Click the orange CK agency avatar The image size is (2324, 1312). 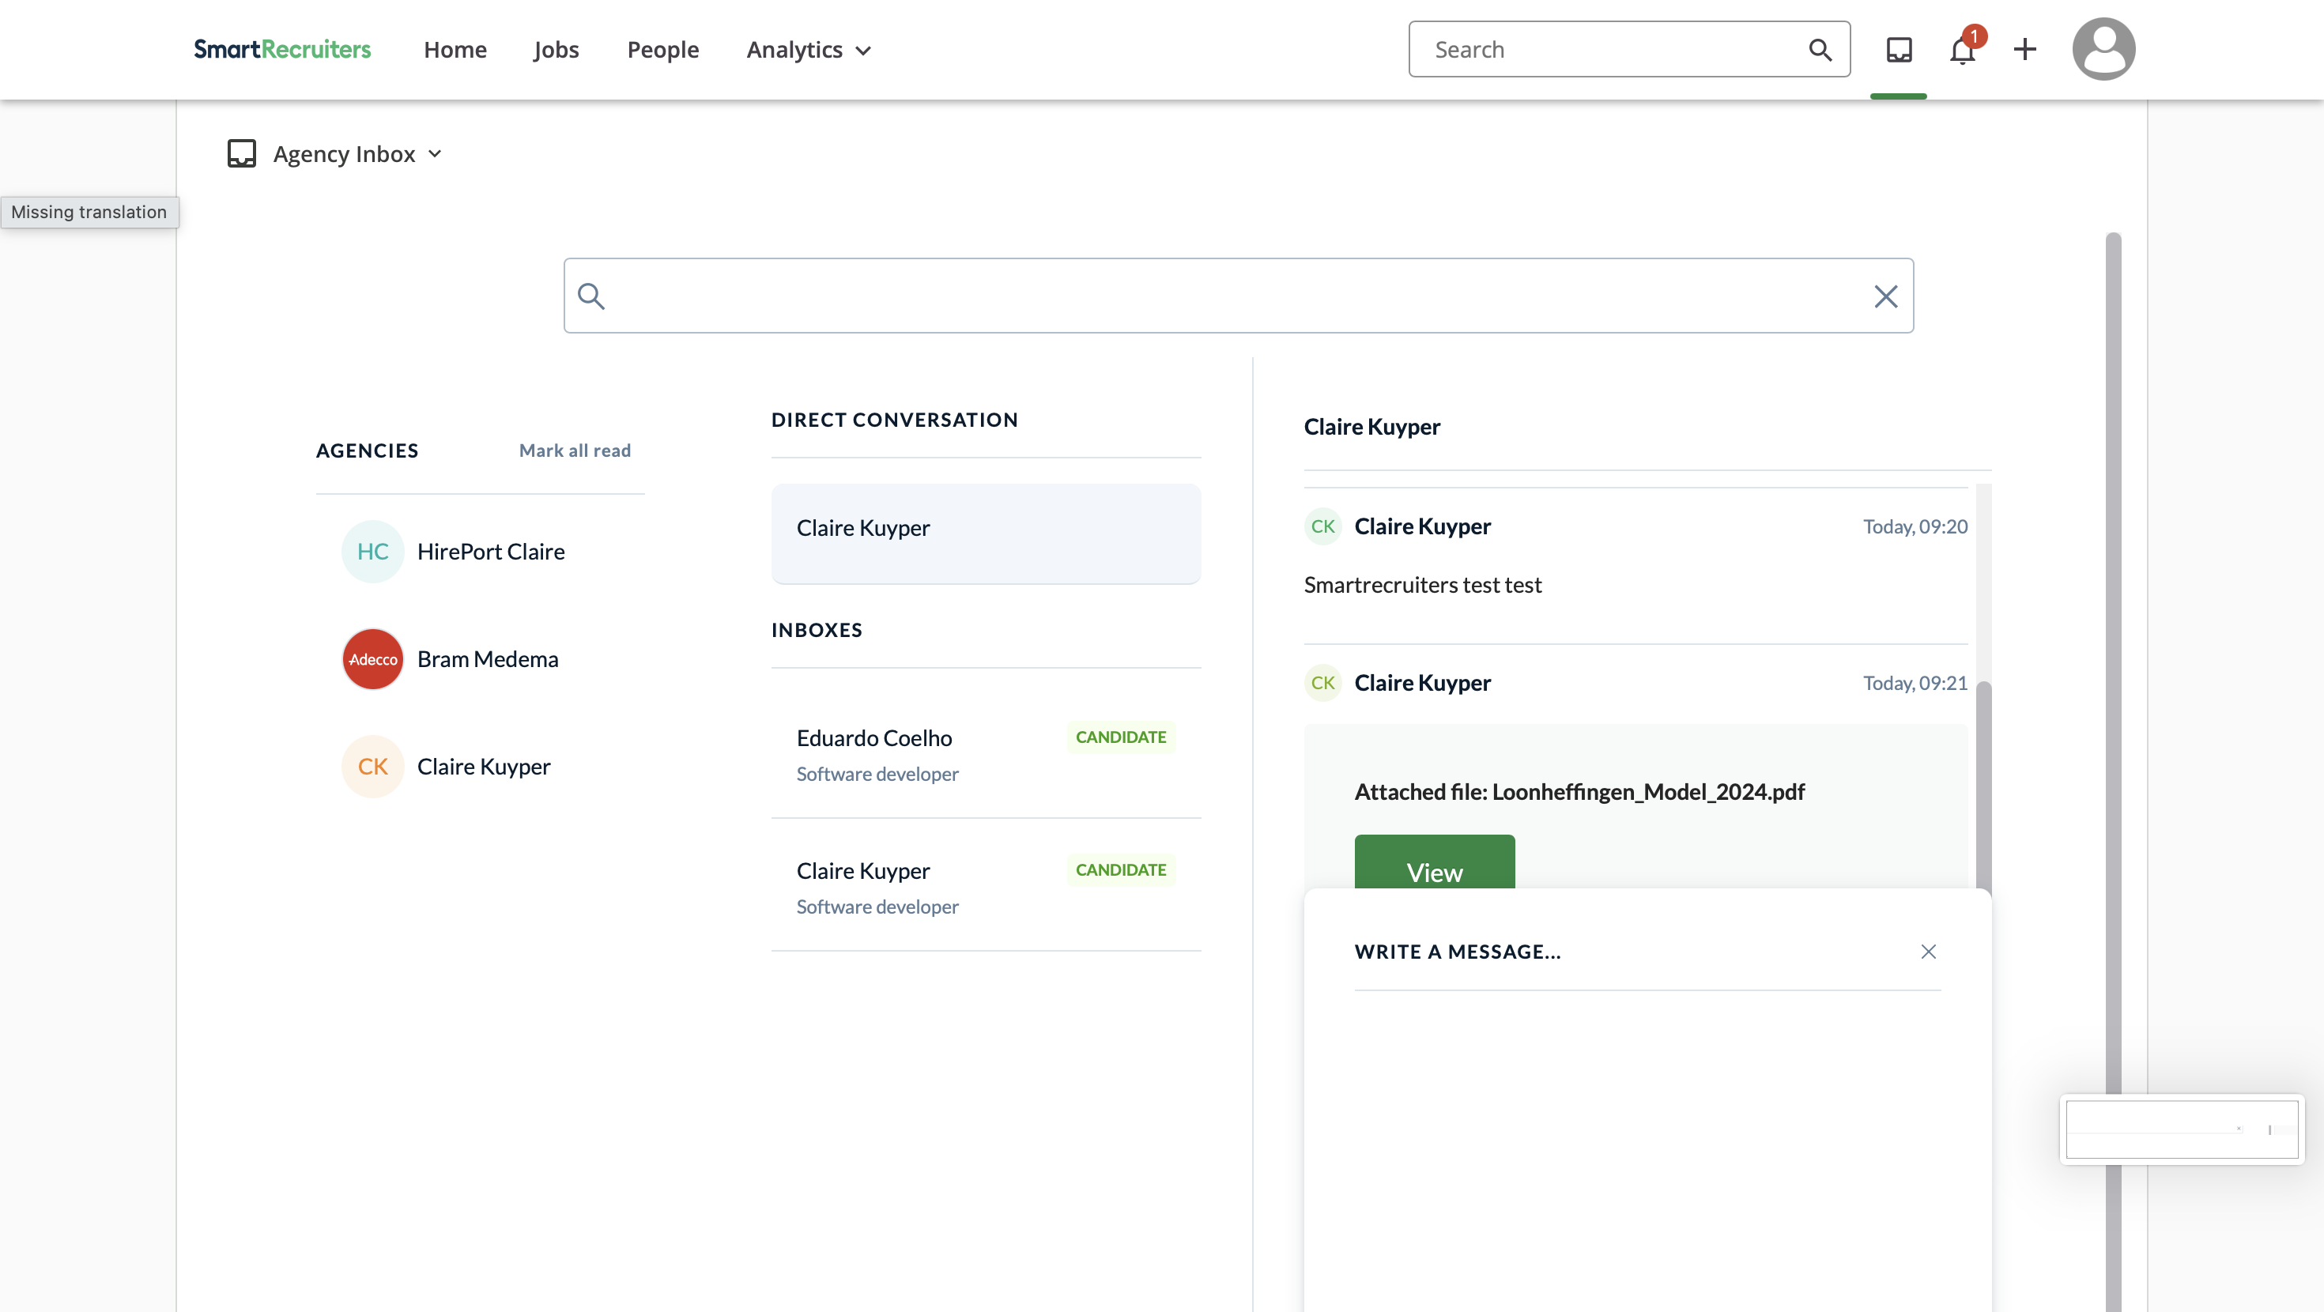pyautogui.click(x=372, y=766)
